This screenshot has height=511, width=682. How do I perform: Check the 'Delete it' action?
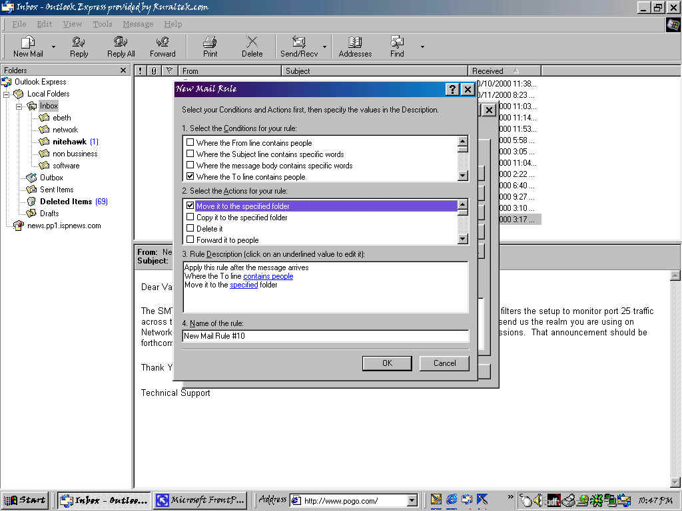pyautogui.click(x=190, y=228)
